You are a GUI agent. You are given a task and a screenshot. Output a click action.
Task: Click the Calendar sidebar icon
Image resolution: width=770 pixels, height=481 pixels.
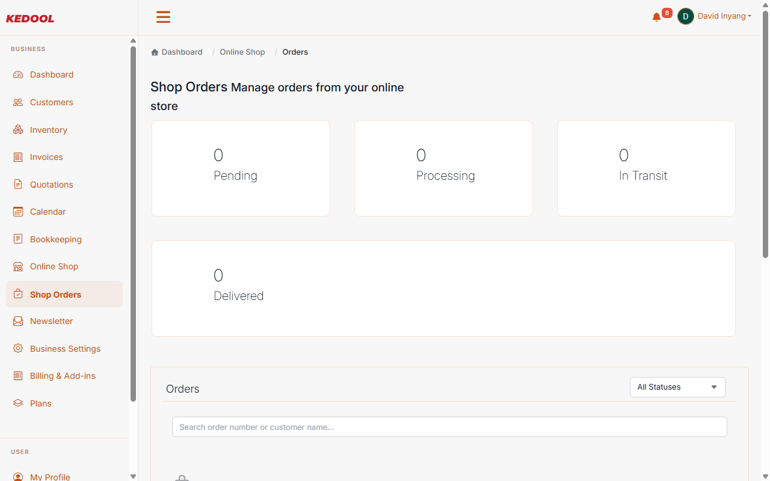click(x=18, y=212)
